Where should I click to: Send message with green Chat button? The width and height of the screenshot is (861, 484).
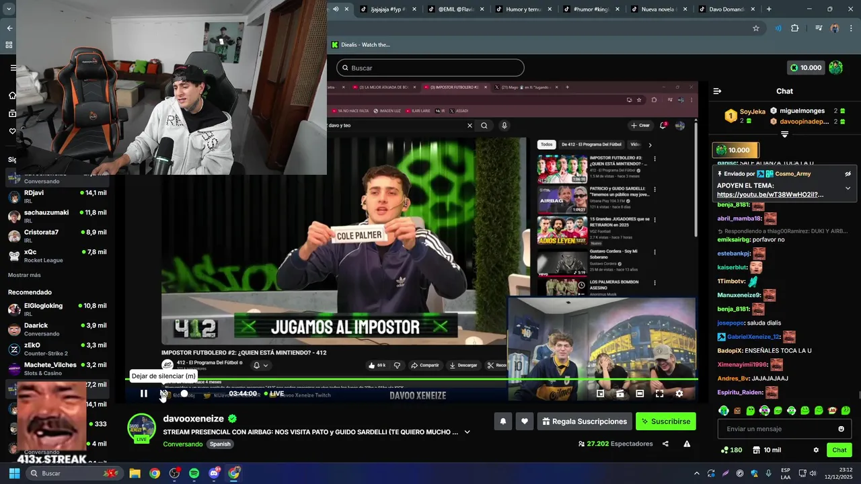point(839,450)
